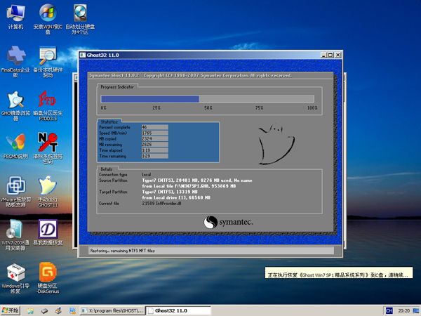The height and width of the screenshot is (316, 421).
Task: Click the Symantec Ghost 11.0.2 copyright header
Action: coord(190,76)
